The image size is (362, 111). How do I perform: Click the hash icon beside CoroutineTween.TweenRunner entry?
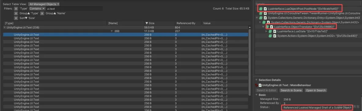[261, 13]
